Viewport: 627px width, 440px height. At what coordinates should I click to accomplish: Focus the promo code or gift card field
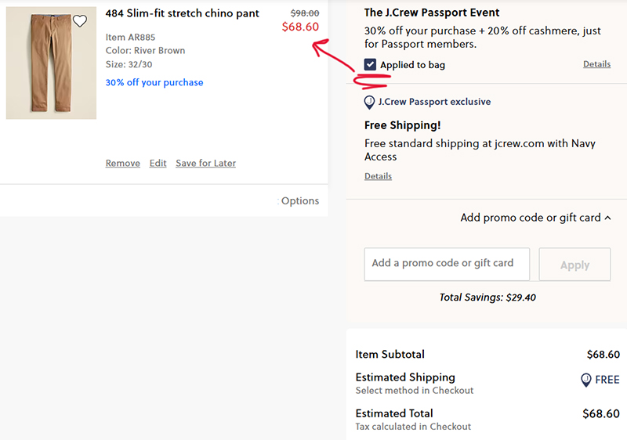tap(447, 264)
